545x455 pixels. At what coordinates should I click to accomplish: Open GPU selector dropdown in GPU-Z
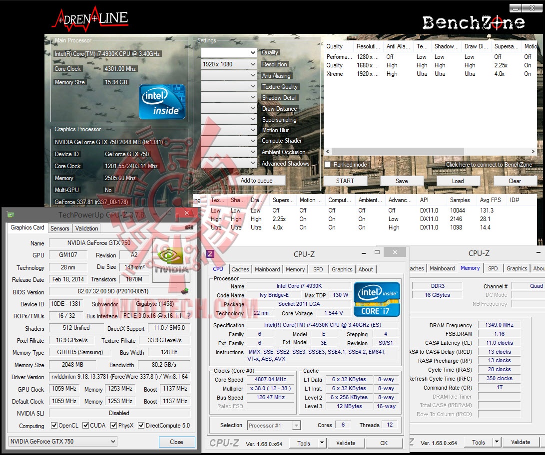point(62,442)
